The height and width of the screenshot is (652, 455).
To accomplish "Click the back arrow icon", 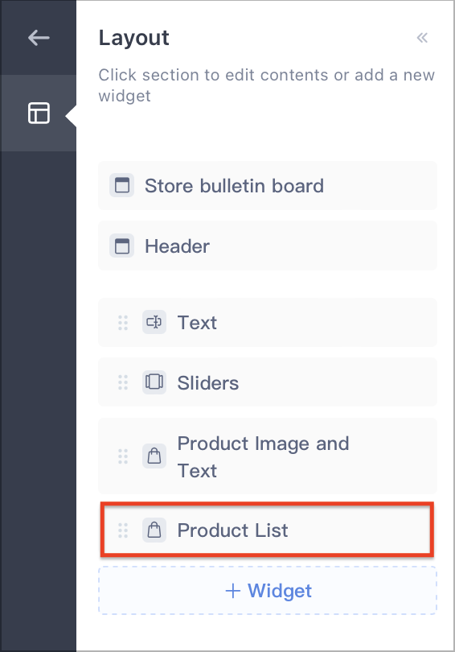I will click(39, 38).
